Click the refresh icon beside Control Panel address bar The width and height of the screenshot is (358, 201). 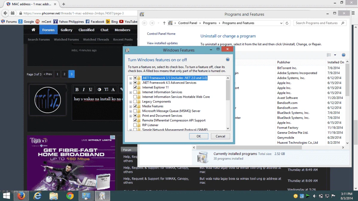pos(287,23)
